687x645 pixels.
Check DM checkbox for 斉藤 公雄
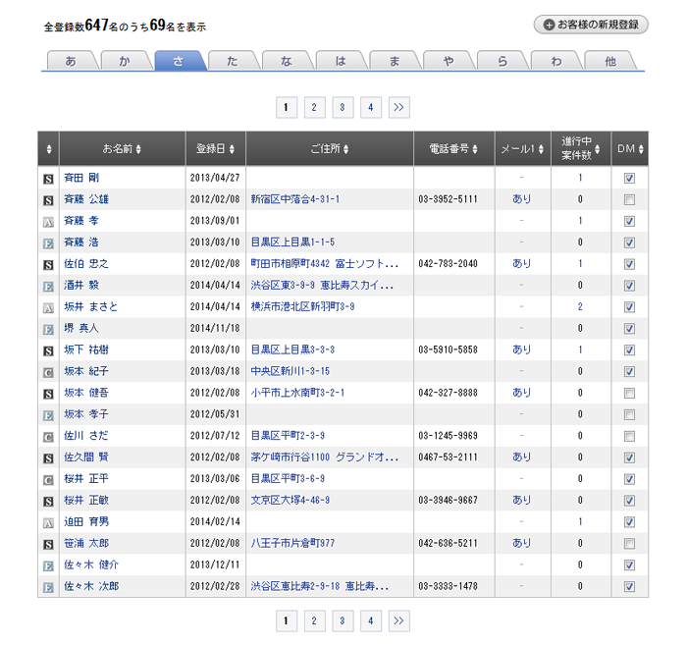[x=629, y=199]
